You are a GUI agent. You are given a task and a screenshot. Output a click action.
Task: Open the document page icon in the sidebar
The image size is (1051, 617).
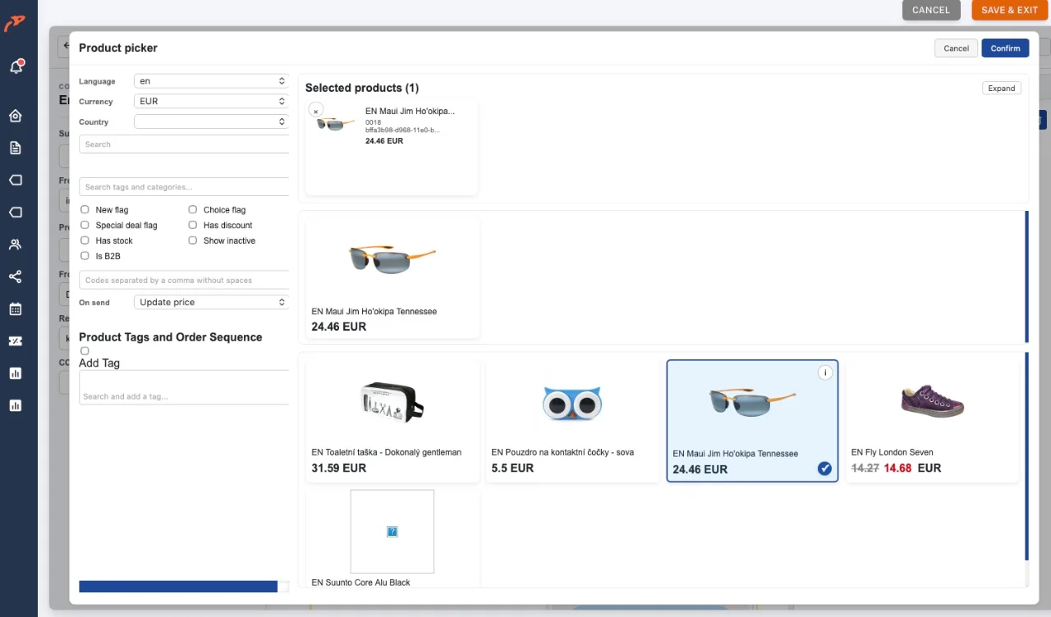15,148
